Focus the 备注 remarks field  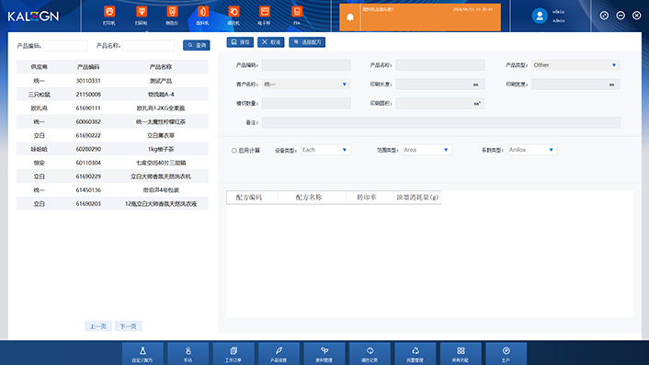(x=441, y=122)
